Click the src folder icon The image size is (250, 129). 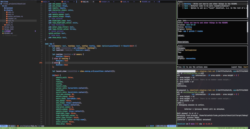pyautogui.click(x=3, y=6)
